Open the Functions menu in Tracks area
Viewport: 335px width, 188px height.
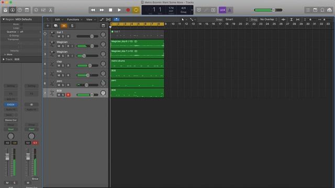pos(74,20)
